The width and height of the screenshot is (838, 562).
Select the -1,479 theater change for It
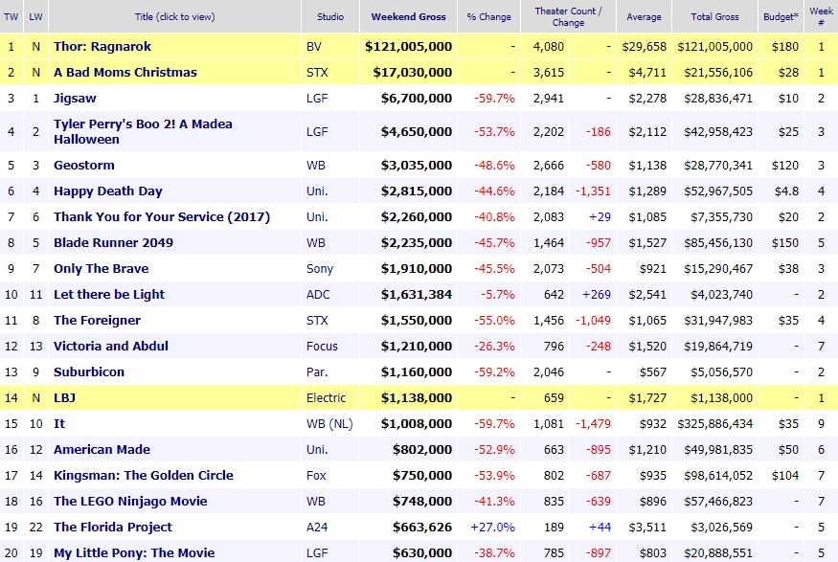pos(593,423)
